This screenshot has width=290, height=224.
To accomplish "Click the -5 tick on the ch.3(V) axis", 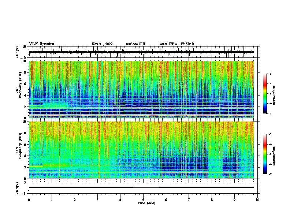I will click(25, 194).
